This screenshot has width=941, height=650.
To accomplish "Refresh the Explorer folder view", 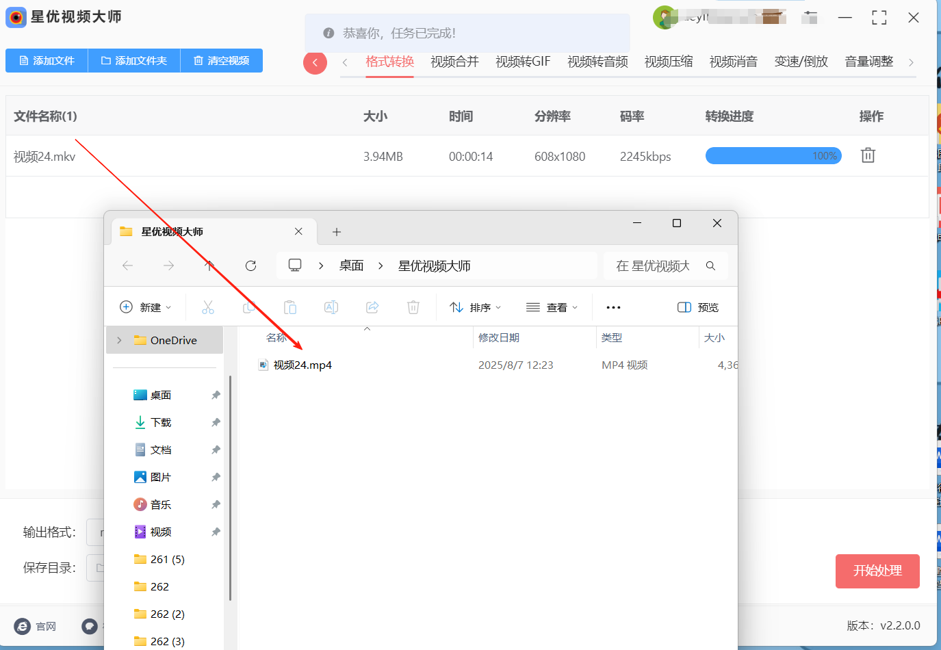I will [x=250, y=265].
